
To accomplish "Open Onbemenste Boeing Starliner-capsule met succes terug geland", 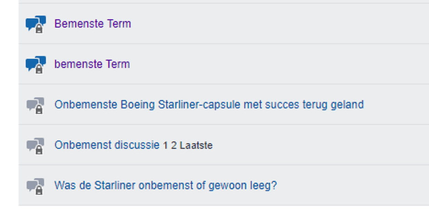I will point(209,105).
